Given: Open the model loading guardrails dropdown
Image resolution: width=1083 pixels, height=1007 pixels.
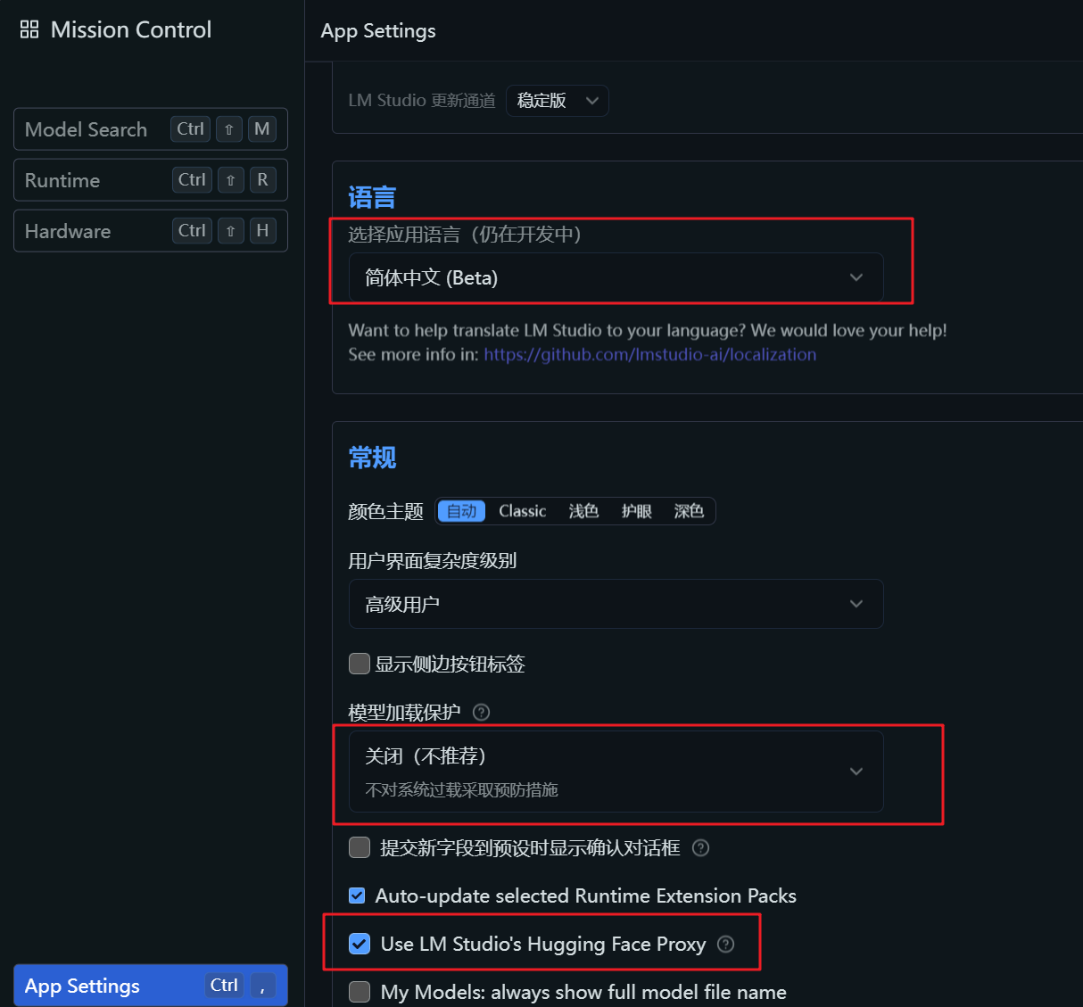Looking at the screenshot, I should point(616,772).
